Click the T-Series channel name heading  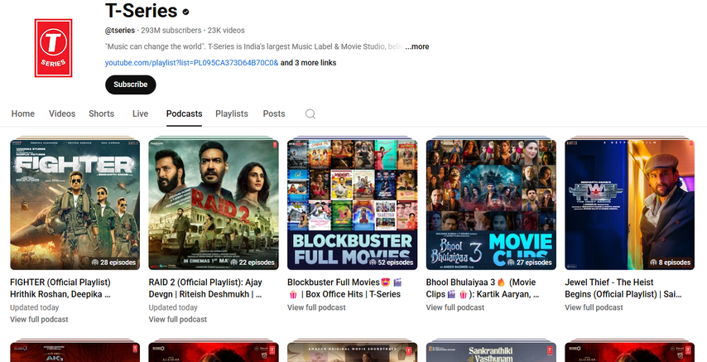point(141,11)
